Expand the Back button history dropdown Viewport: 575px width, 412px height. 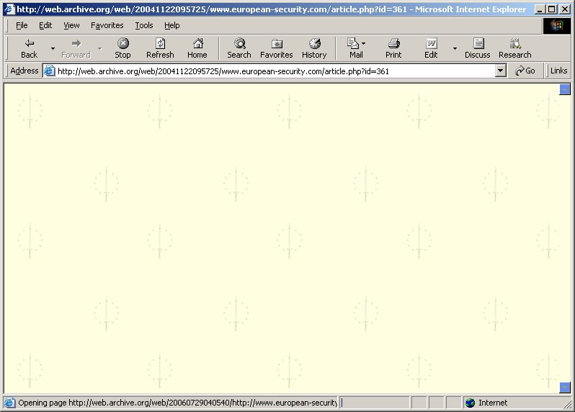click(x=53, y=49)
